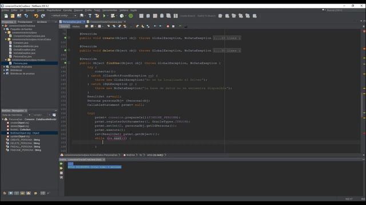Click the Build Project hammer icon
The width and height of the screenshot is (366, 205).
[x=90, y=16]
